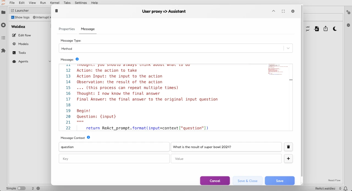Collapse the modal using the up chevron
Image resolution: width=352 pixels, height=191 pixels.
click(273, 11)
